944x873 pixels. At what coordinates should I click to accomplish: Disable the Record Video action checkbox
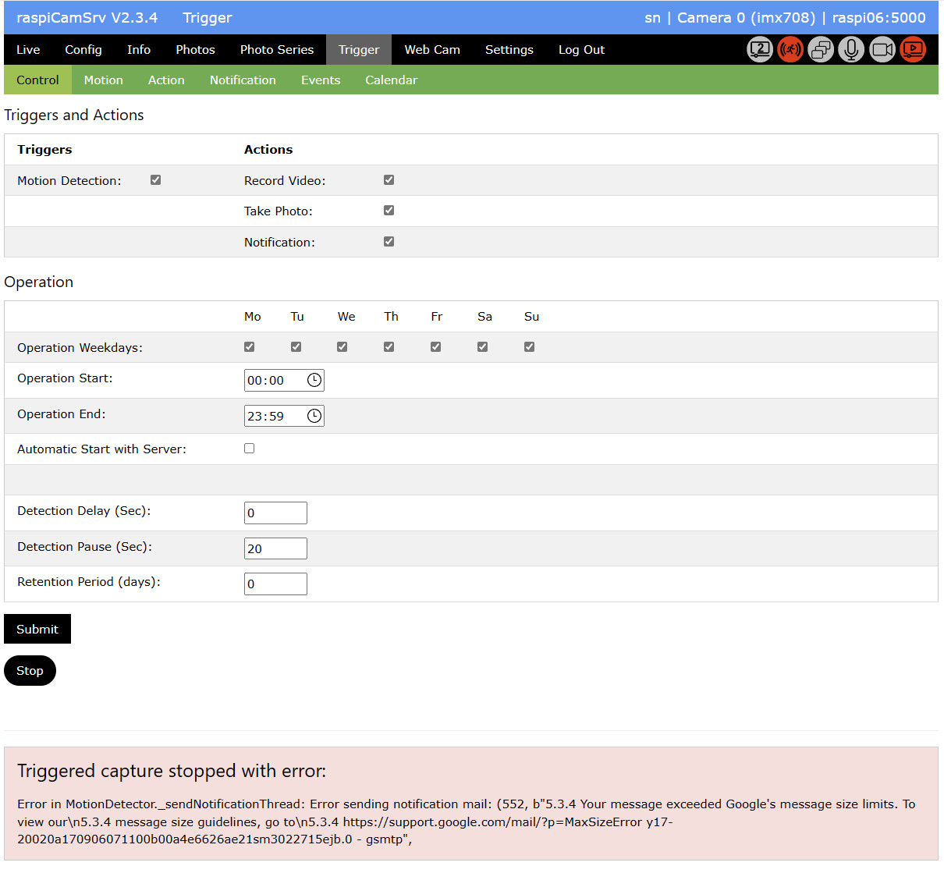click(389, 180)
